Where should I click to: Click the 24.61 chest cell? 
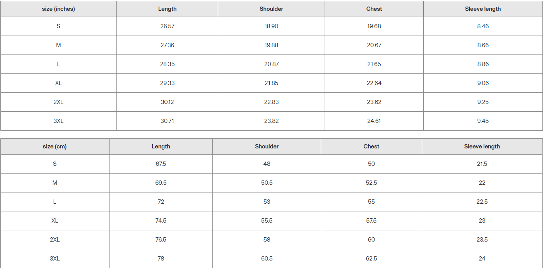(x=374, y=121)
